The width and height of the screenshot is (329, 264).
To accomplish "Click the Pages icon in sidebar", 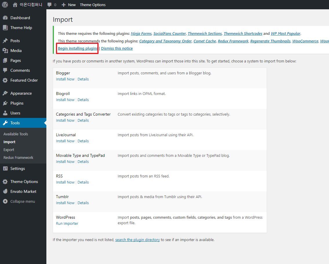I will click(x=5, y=60).
